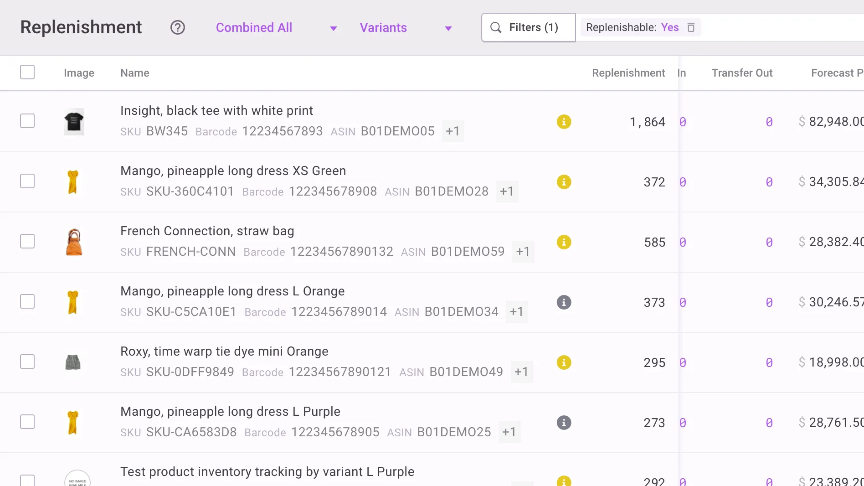
Task: Open the Replenishment help tooltip
Action: [178, 28]
